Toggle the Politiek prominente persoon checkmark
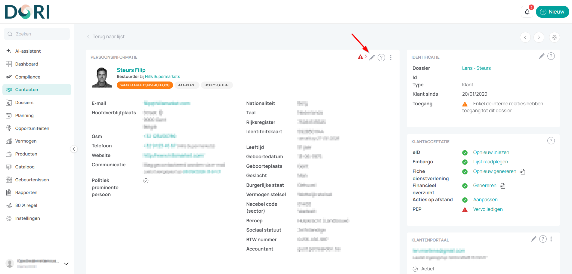 coord(146,181)
